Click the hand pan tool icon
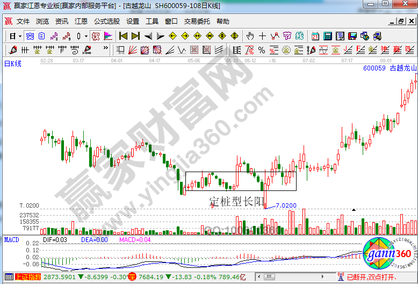Screen dimensions: 418x284 [250, 36]
